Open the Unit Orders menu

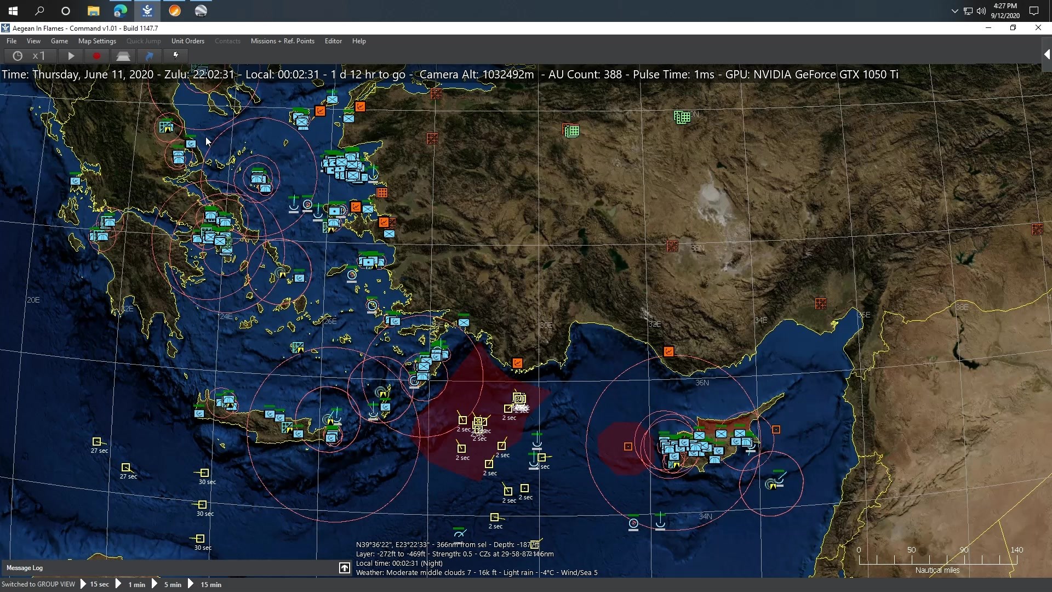188,41
